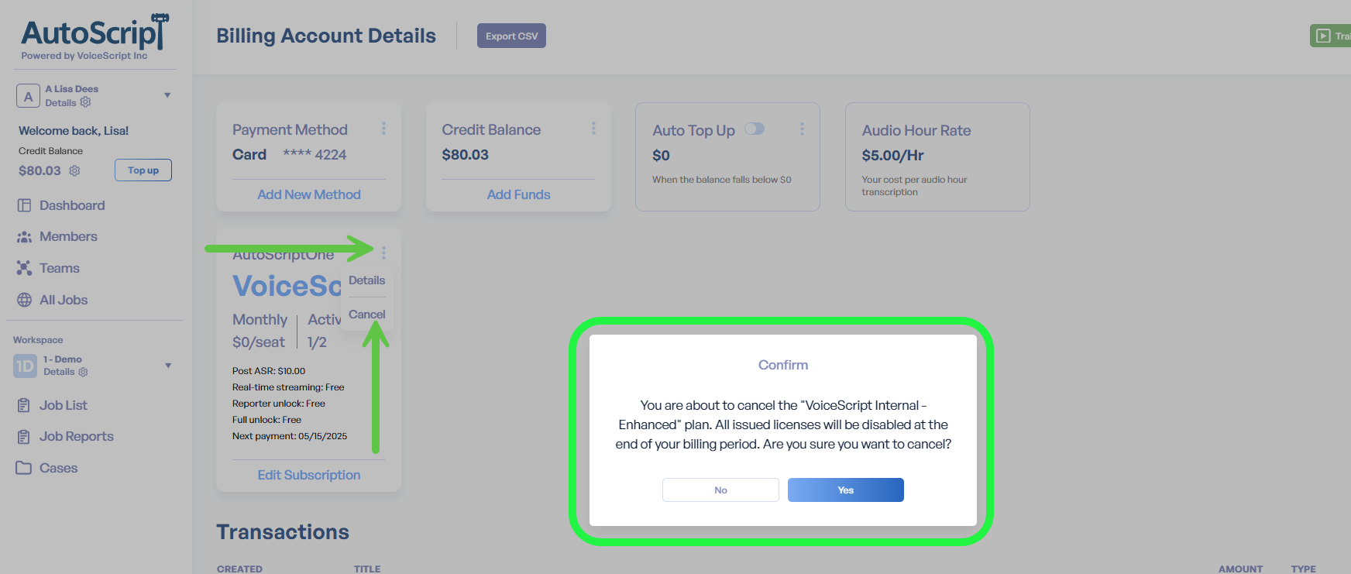Click No in Confirm dialog
This screenshot has height=574, width=1351.
pos(720,490)
